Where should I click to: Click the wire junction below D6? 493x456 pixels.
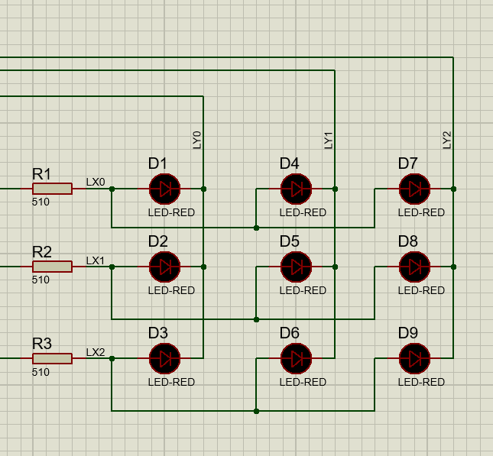256,411
